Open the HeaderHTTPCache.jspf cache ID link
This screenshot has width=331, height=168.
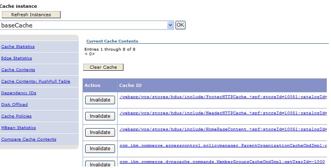223,113
